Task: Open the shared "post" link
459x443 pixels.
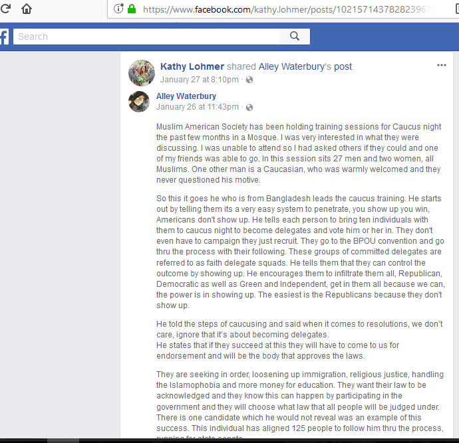Action: point(343,66)
